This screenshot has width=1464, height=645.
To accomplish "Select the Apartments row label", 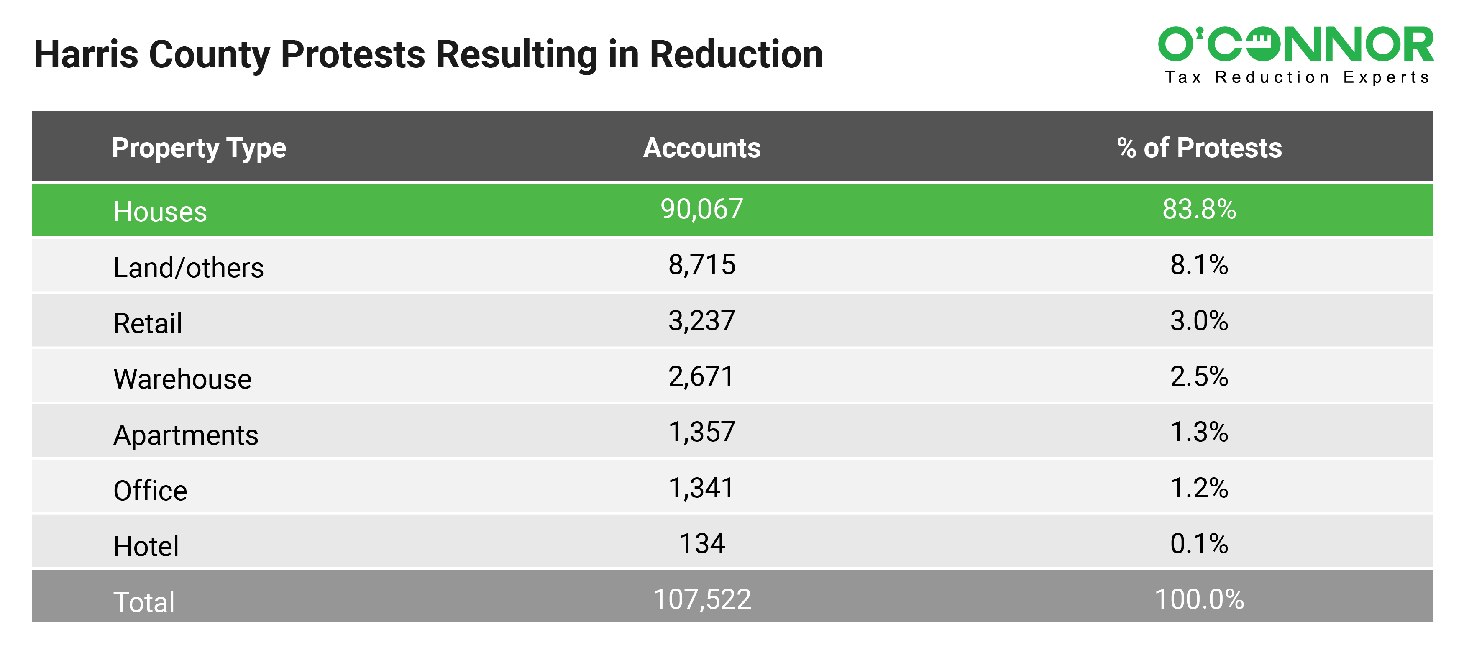I will [x=185, y=435].
